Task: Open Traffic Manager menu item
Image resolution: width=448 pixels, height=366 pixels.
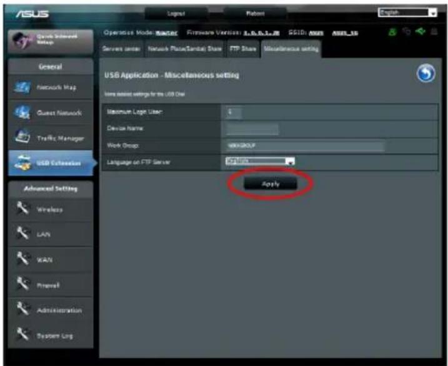Action: pos(51,138)
